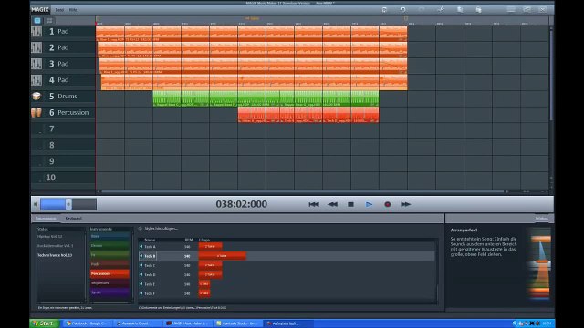This screenshot has width=584, height=328.
Task: Select the track 10 header
Action: (x=63, y=178)
